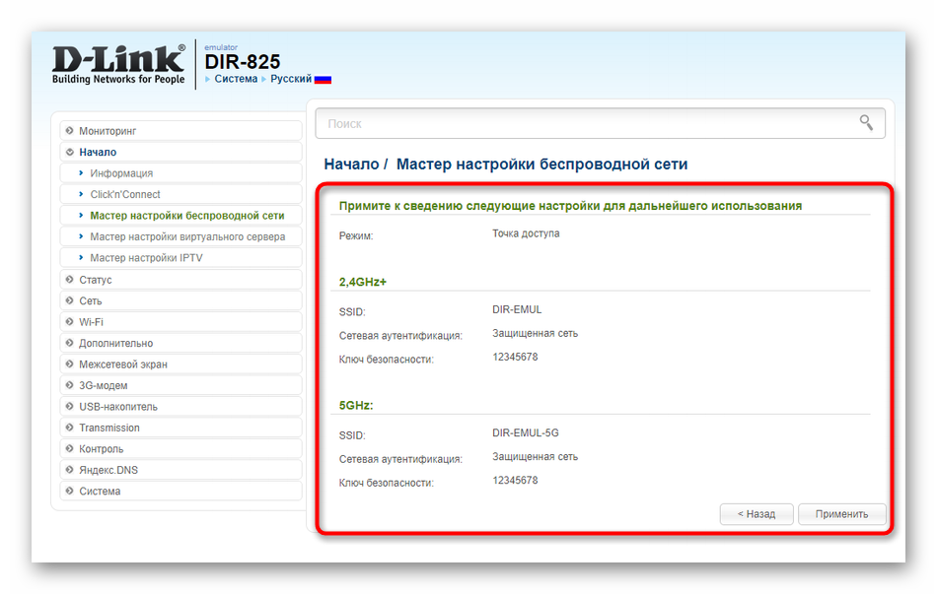The width and height of the screenshot is (937, 594).
Task: Open the 3G-модем section
Action: 104,385
